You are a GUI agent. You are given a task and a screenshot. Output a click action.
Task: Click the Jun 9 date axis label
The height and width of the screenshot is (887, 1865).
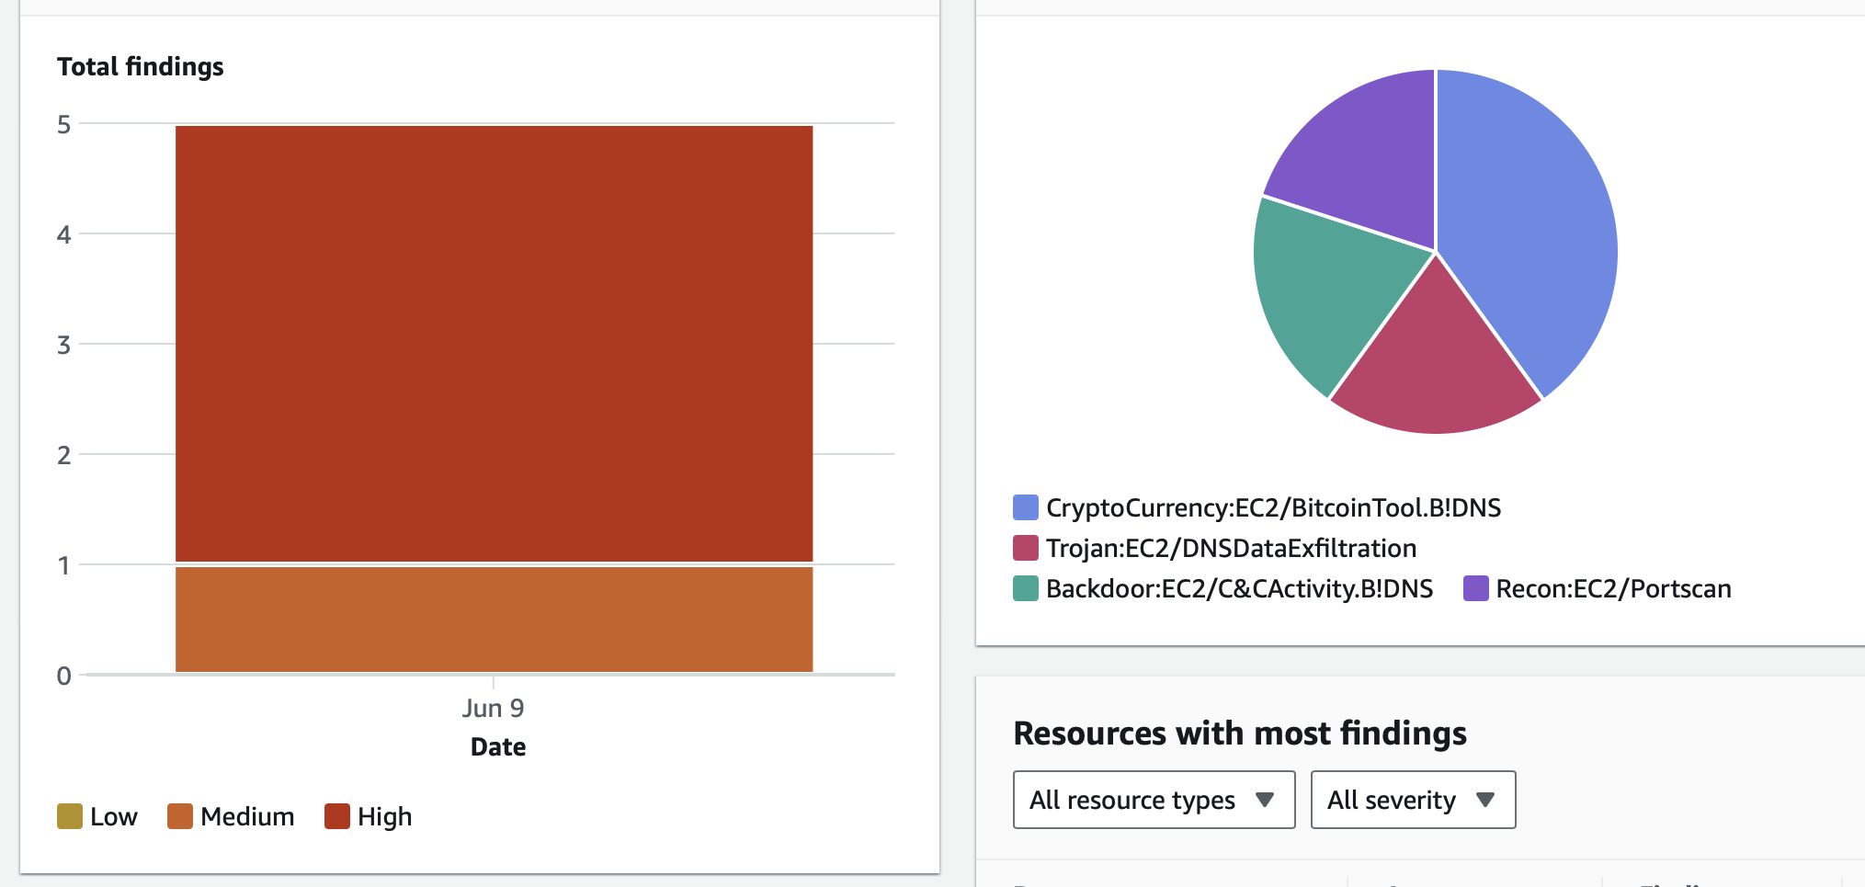pos(493,708)
